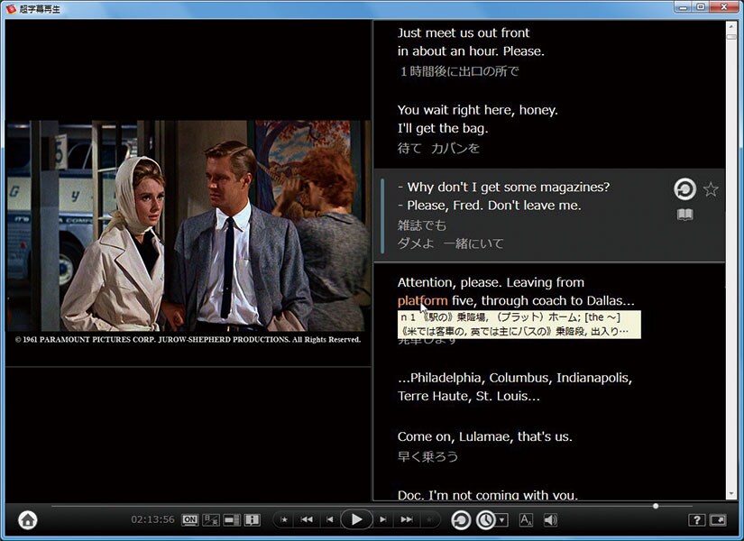Image resolution: width=744 pixels, height=541 pixels.
Task: Change the subtitle font size
Action: point(526,520)
